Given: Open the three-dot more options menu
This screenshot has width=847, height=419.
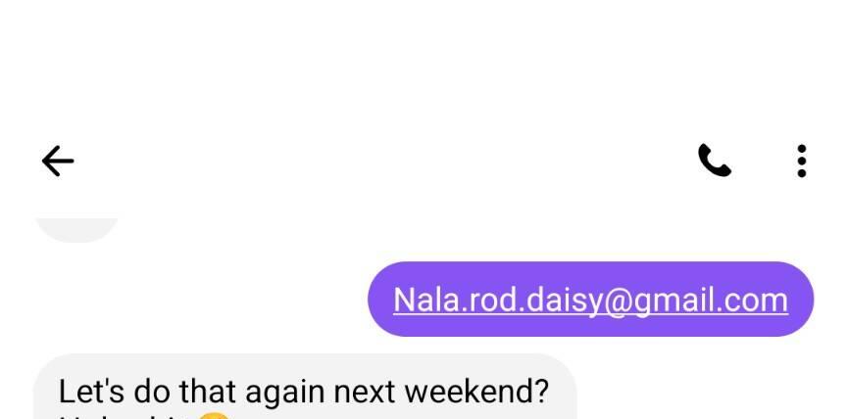Looking at the screenshot, I should pyautogui.click(x=802, y=161).
